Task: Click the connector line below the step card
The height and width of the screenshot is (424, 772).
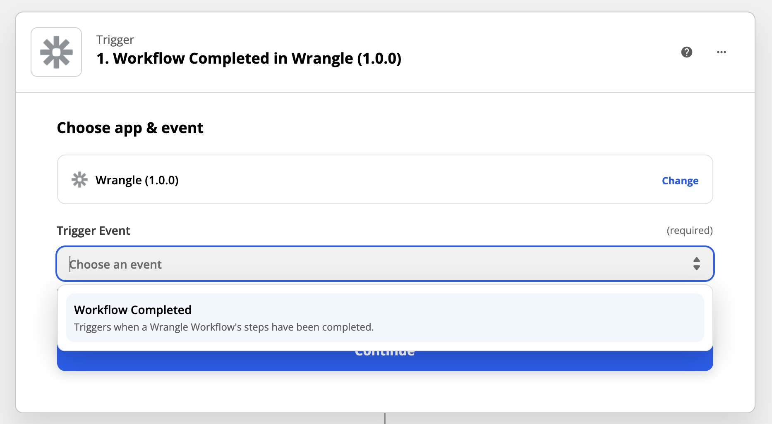Action: tap(385, 419)
